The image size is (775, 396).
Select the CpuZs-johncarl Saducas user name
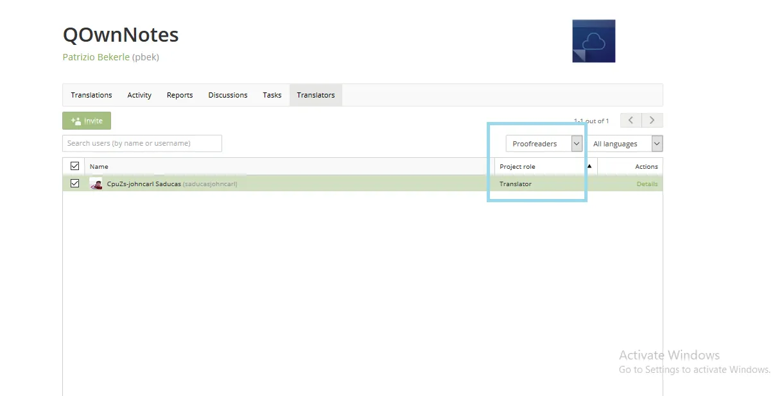(144, 184)
